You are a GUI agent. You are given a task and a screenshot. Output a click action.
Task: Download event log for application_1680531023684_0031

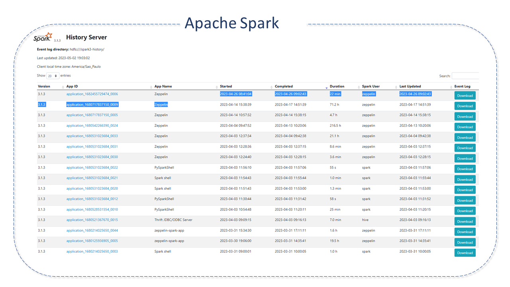point(465,148)
